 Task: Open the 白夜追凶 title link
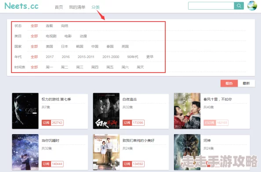130,99
